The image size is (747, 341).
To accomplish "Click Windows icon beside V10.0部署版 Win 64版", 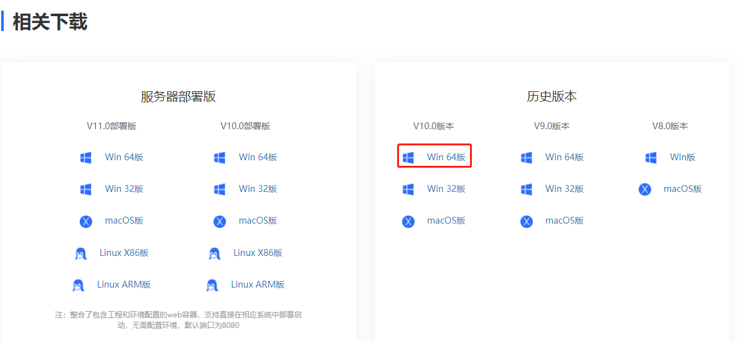I will [220, 158].
